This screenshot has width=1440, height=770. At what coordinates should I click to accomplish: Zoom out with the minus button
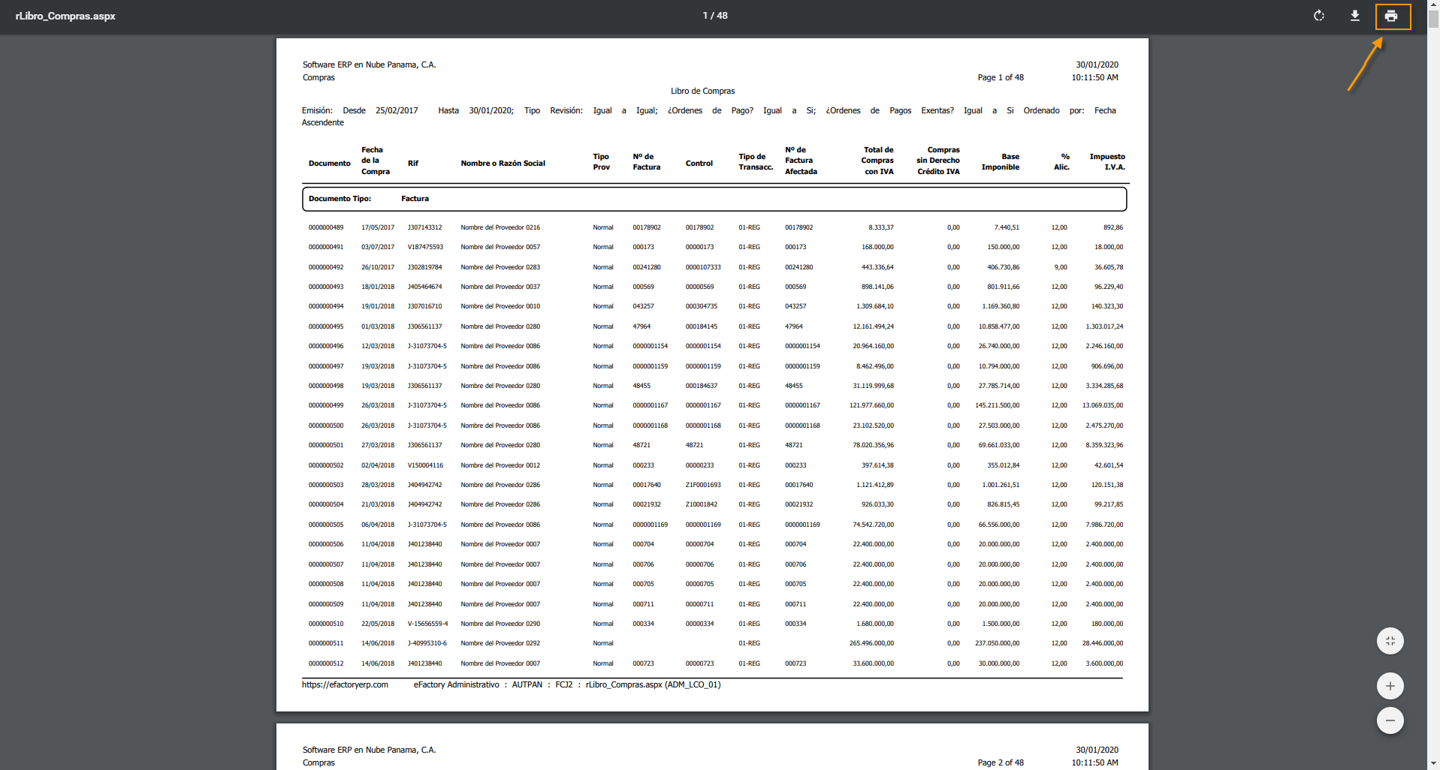click(x=1390, y=720)
